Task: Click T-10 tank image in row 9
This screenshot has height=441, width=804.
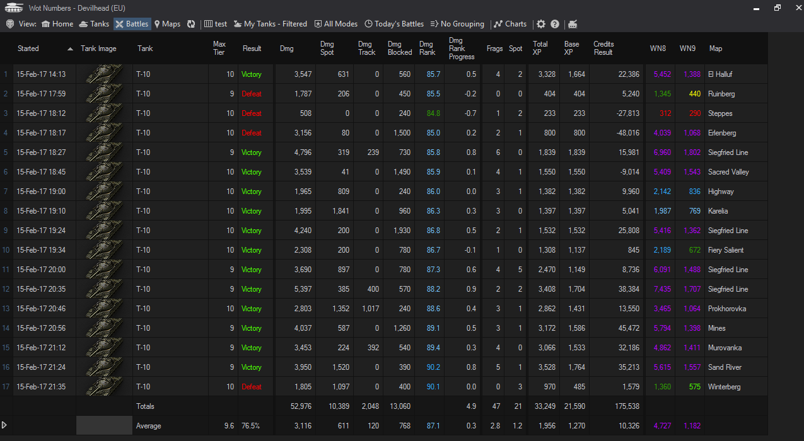Action: click(x=105, y=231)
